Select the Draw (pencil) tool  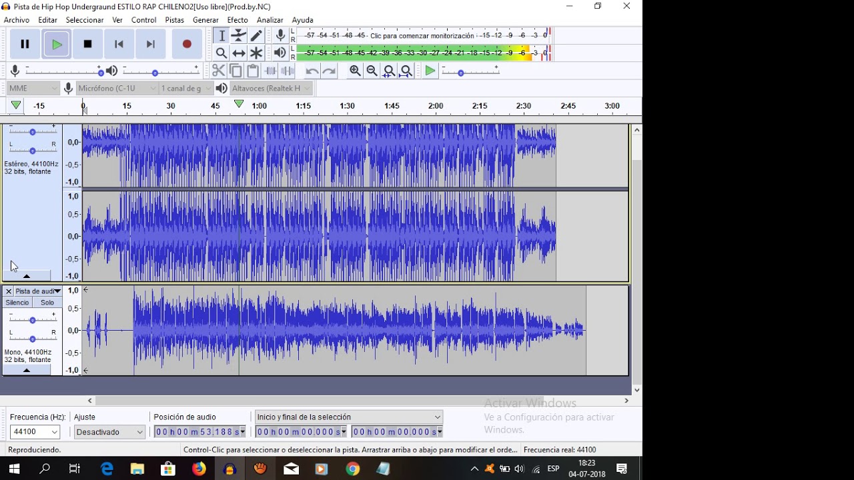256,36
